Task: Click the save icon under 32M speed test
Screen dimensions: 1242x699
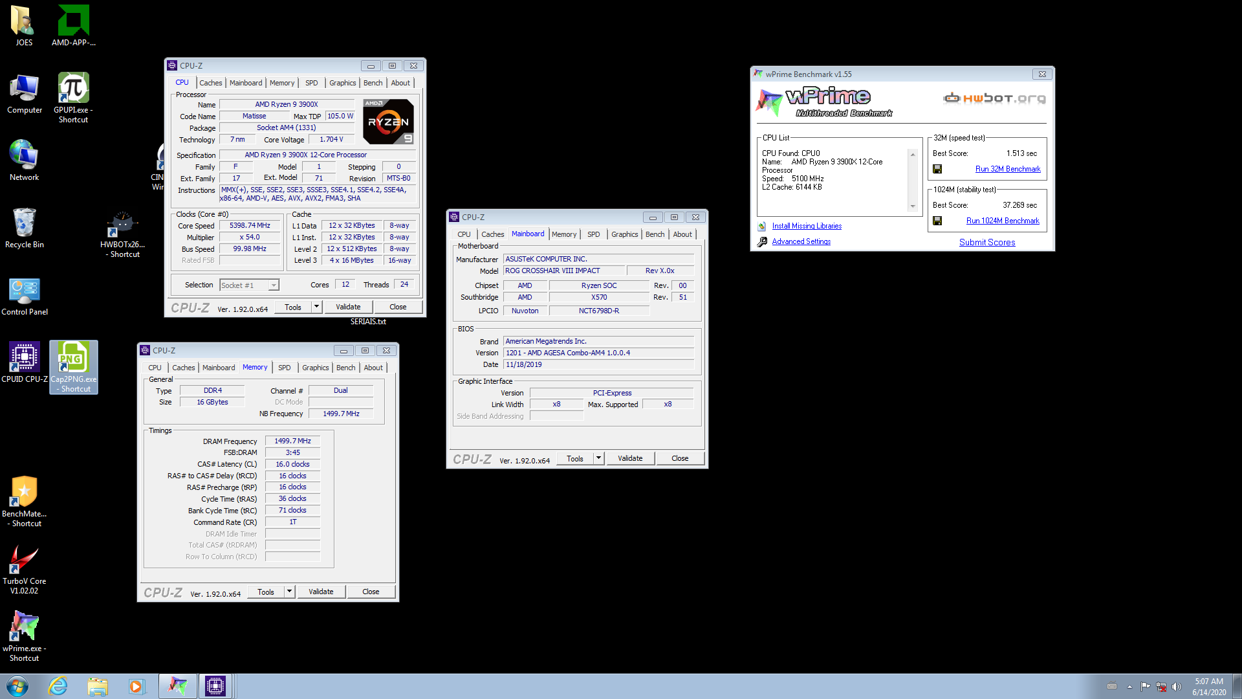Action: point(937,169)
